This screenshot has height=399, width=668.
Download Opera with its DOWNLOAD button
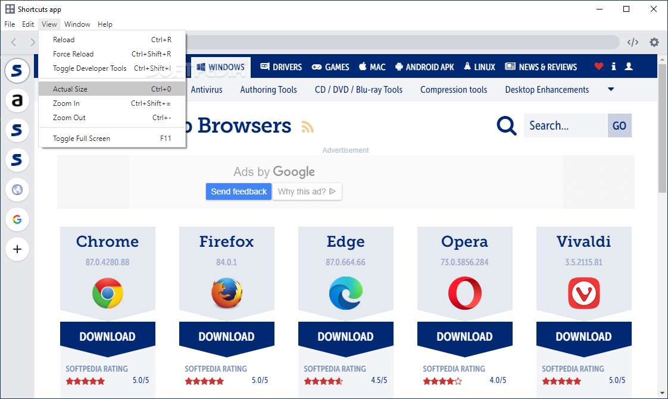click(x=465, y=337)
